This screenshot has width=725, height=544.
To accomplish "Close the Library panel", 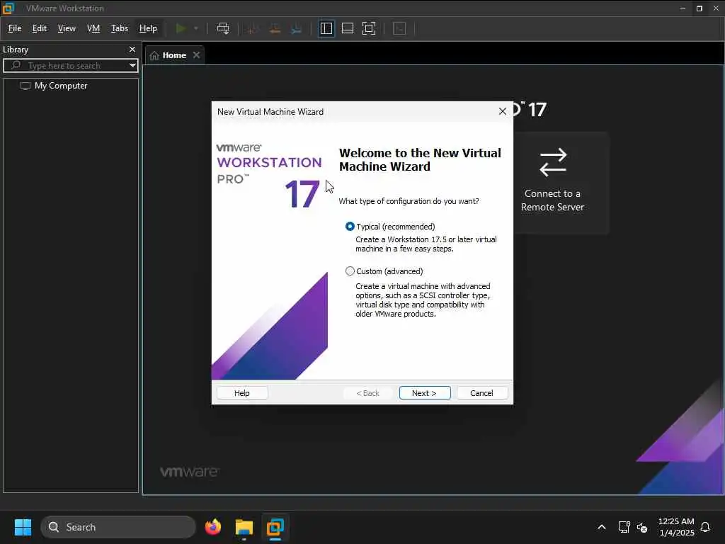I will 132,50.
